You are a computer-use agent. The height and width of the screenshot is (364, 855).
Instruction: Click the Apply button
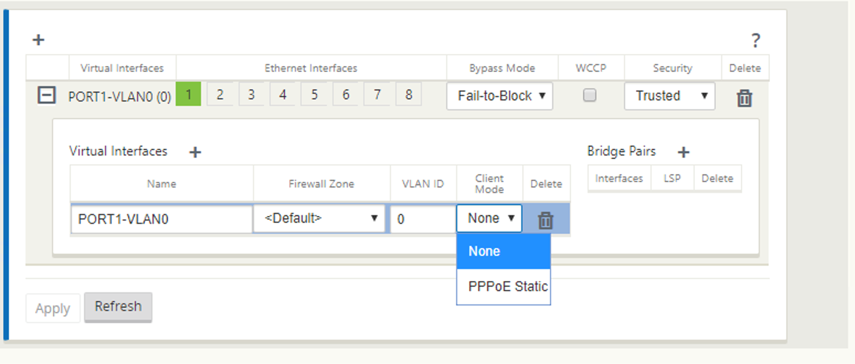(53, 308)
